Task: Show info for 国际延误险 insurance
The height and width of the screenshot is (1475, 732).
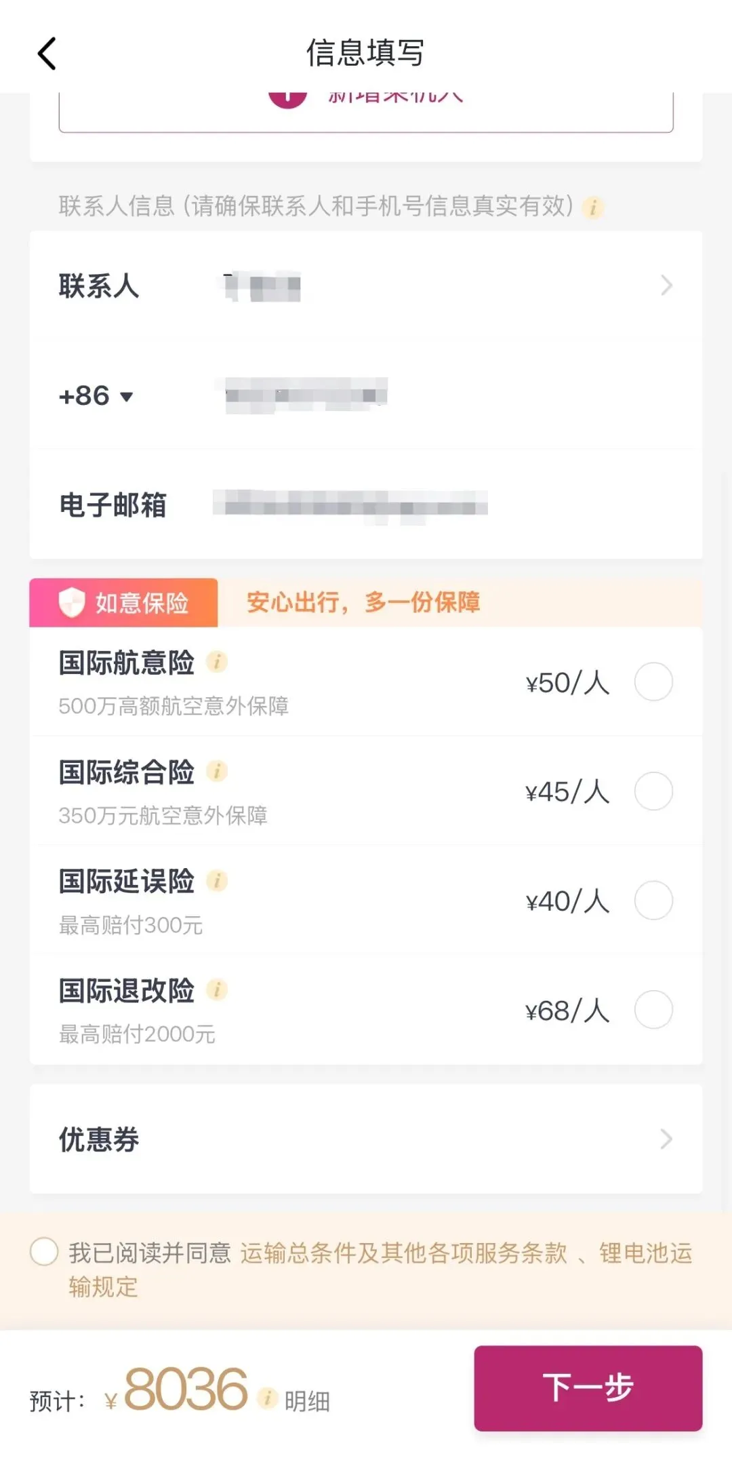Action: [x=217, y=881]
